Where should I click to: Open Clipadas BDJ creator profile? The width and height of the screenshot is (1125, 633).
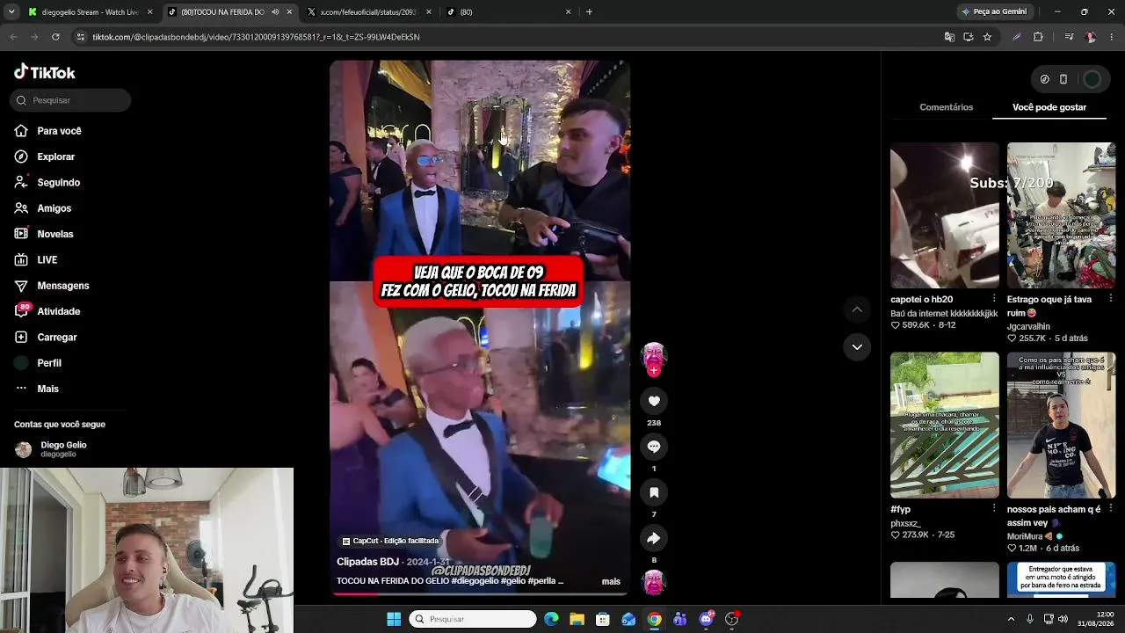(367, 562)
